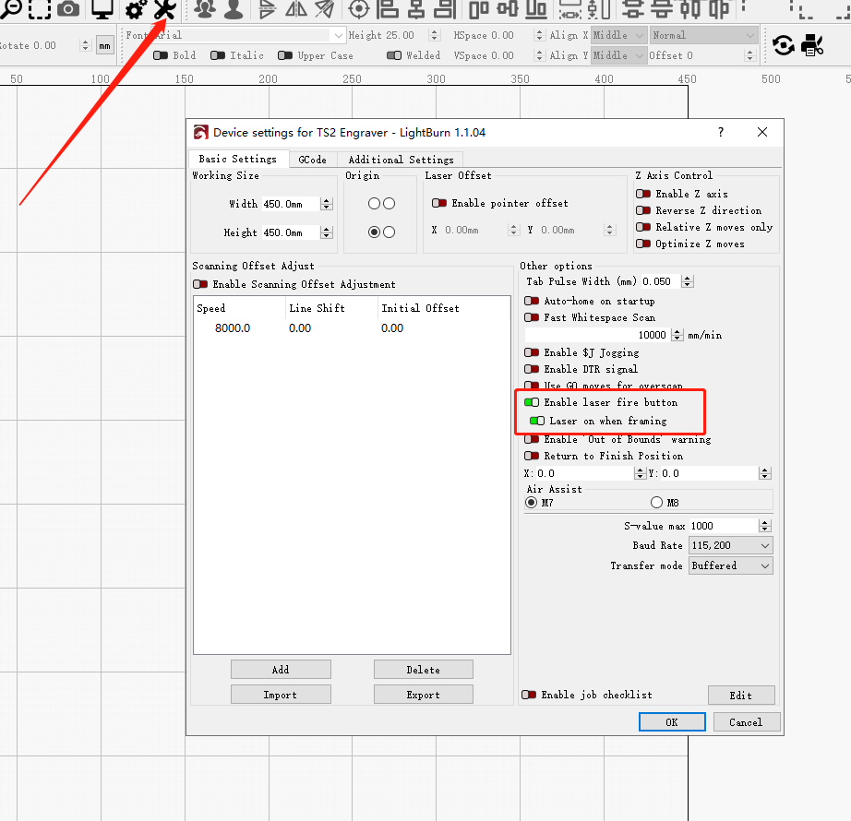This screenshot has width=851, height=821.
Task: Toggle the mm units button
Action: (x=104, y=45)
